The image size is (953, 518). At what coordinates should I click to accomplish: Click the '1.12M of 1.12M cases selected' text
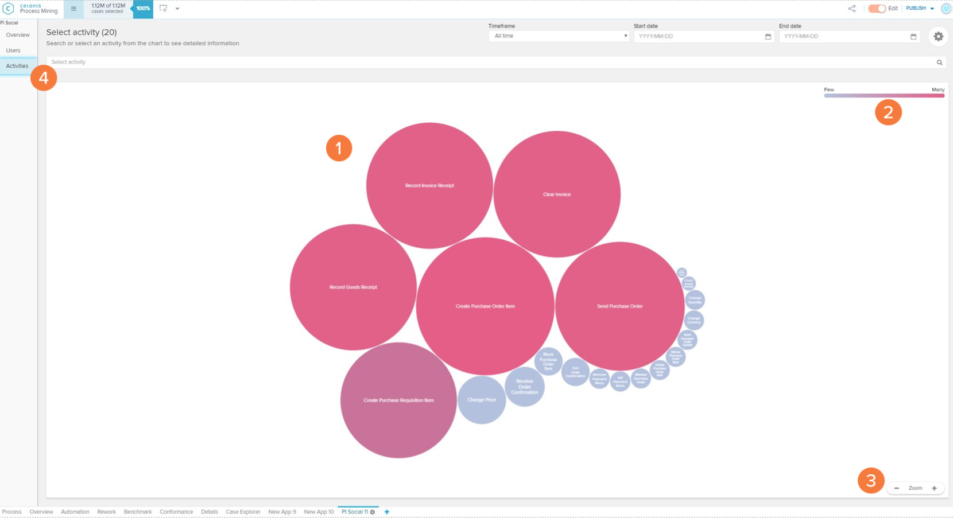coord(108,9)
